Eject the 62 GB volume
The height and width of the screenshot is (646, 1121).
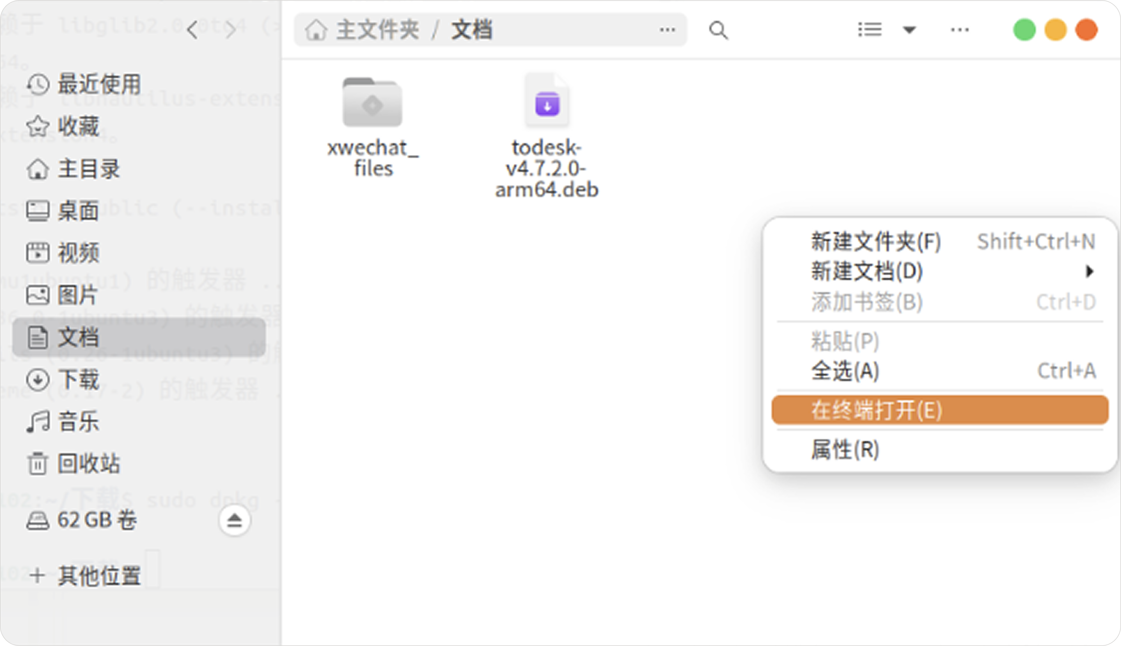click(x=234, y=520)
